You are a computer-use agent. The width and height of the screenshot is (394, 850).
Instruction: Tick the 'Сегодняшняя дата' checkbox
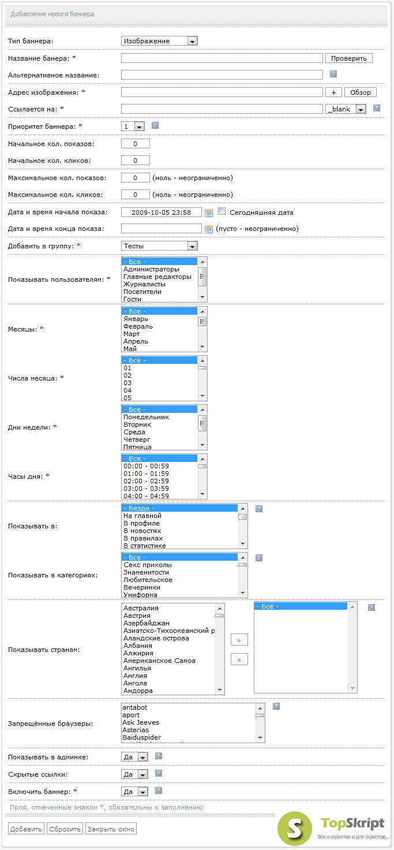[x=222, y=211]
